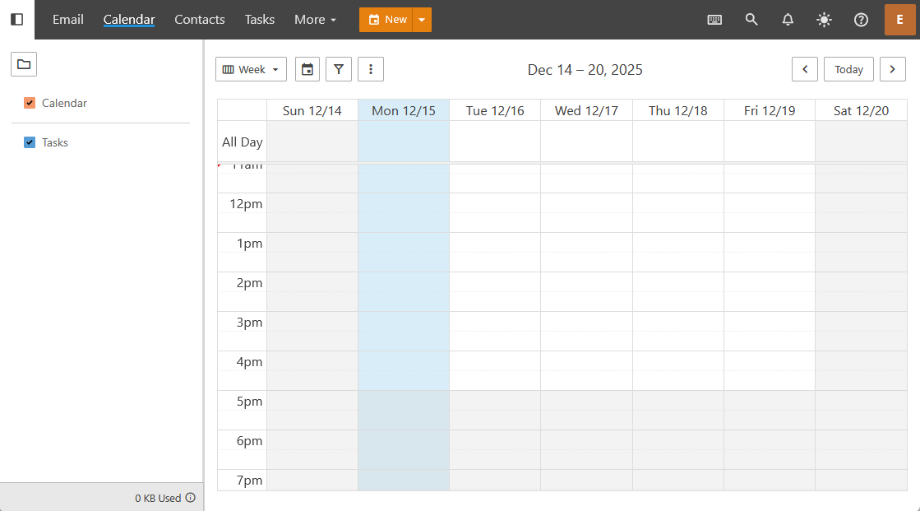Viewport: 920px width, 511px height.
Task: Switch theme with the sun icon
Action: point(824,20)
